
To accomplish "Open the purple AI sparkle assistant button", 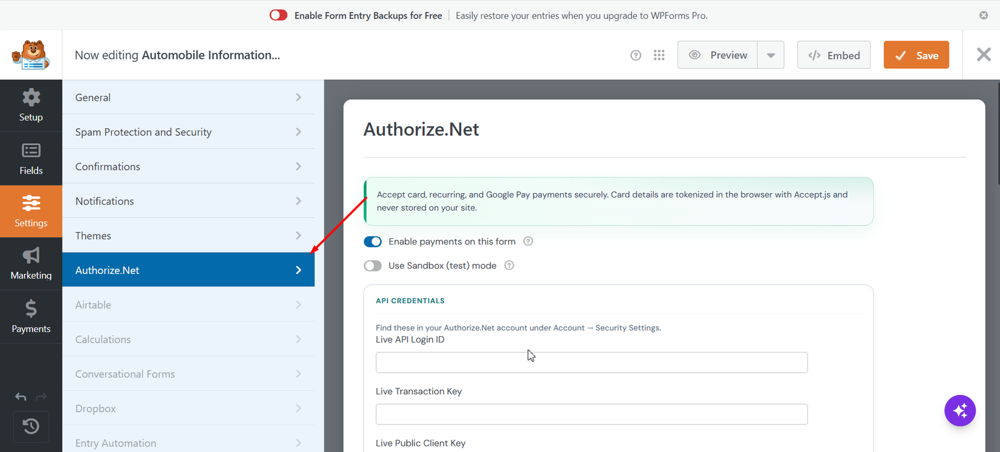I will 960,411.
